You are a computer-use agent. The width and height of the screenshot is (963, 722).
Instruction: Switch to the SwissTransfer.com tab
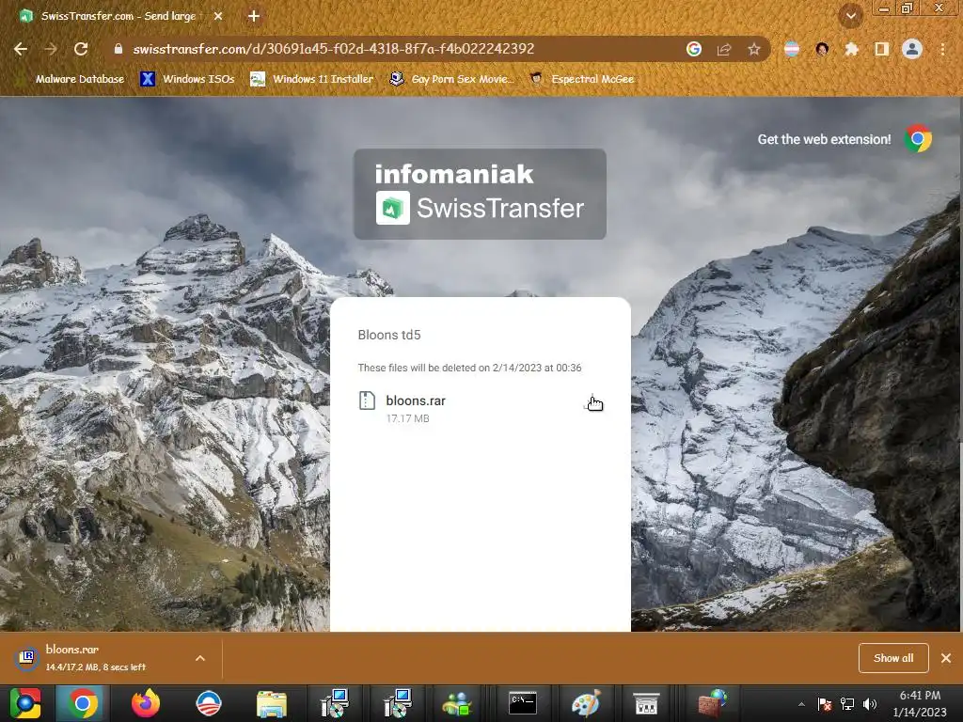(117, 16)
